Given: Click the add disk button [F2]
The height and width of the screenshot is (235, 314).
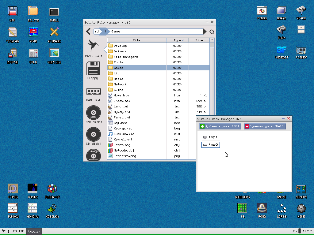Looking at the screenshot, I should (220, 126).
